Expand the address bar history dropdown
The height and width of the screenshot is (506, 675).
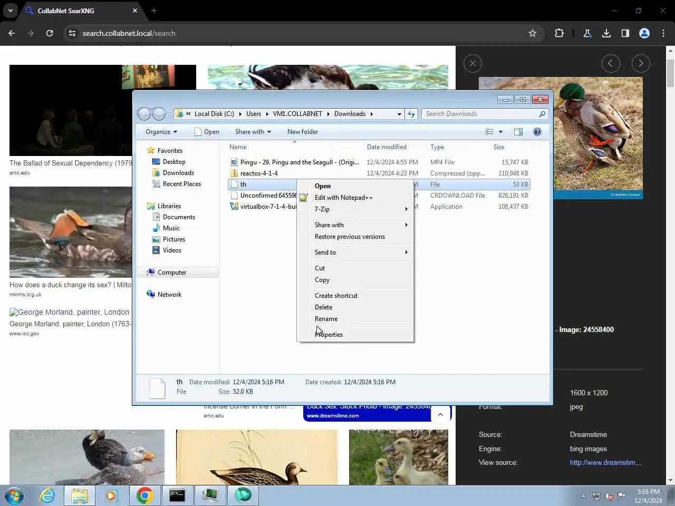(399, 114)
